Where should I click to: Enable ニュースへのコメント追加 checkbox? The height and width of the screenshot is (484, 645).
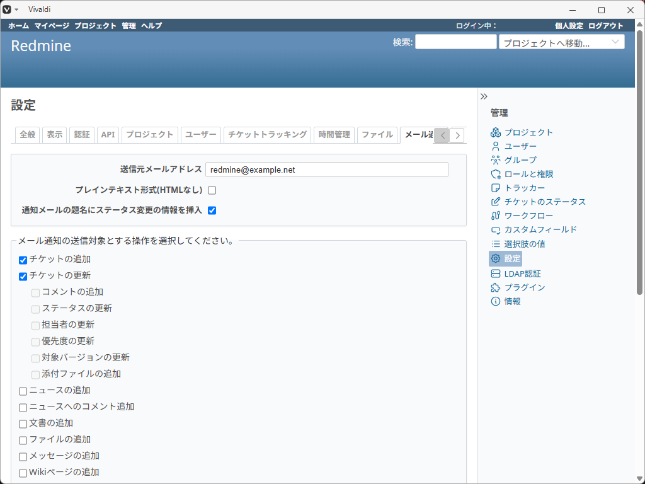pos(23,408)
